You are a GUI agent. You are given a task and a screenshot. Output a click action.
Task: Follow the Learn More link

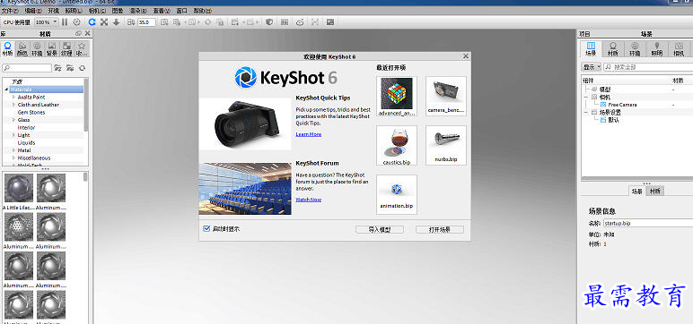click(x=309, y=134)
